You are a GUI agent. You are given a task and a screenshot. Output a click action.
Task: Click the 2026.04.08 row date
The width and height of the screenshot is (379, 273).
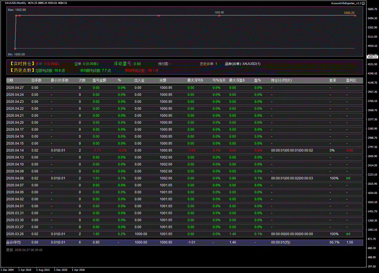point(15,178)
